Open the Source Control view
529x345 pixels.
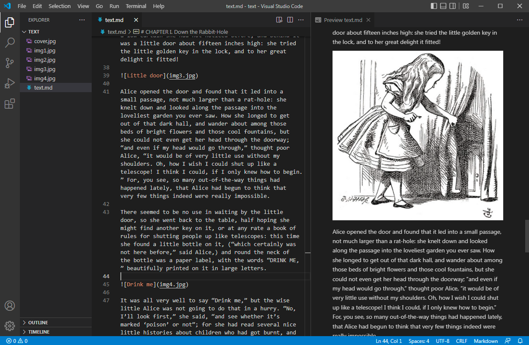pos(10,63)
